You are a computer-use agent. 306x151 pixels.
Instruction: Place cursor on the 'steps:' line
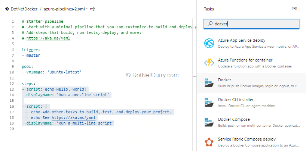click(29, 84)
